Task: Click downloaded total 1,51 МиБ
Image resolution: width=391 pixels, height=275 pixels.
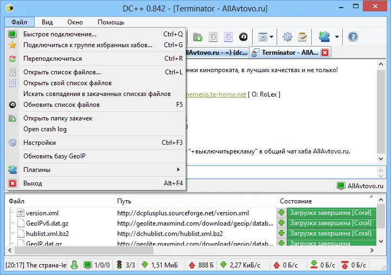Action: 164,265
